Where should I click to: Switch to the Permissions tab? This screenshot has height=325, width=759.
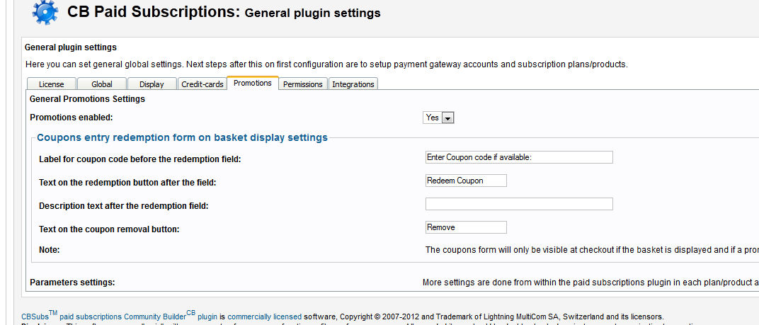pos(302,84)
